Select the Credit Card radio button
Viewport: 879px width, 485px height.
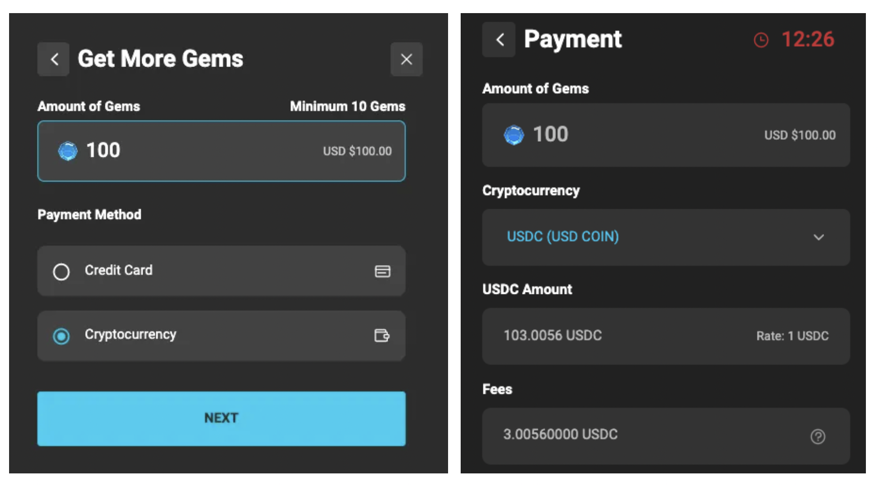pos(61,272)
